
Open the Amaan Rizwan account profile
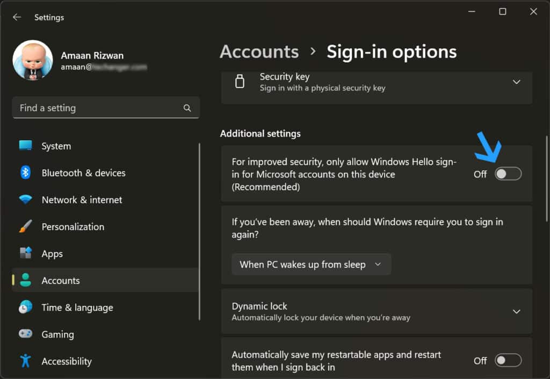(70, 59)
